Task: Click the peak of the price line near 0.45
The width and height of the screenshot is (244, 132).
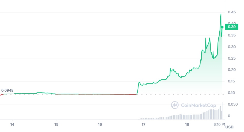Action: coord(221,14)
